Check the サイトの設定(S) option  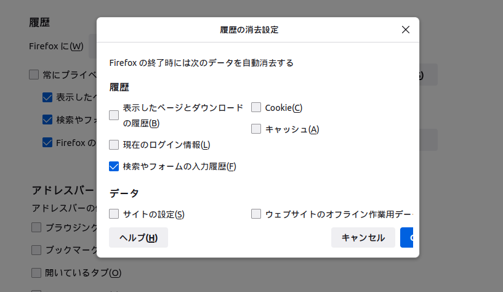[x=114, y=214]
